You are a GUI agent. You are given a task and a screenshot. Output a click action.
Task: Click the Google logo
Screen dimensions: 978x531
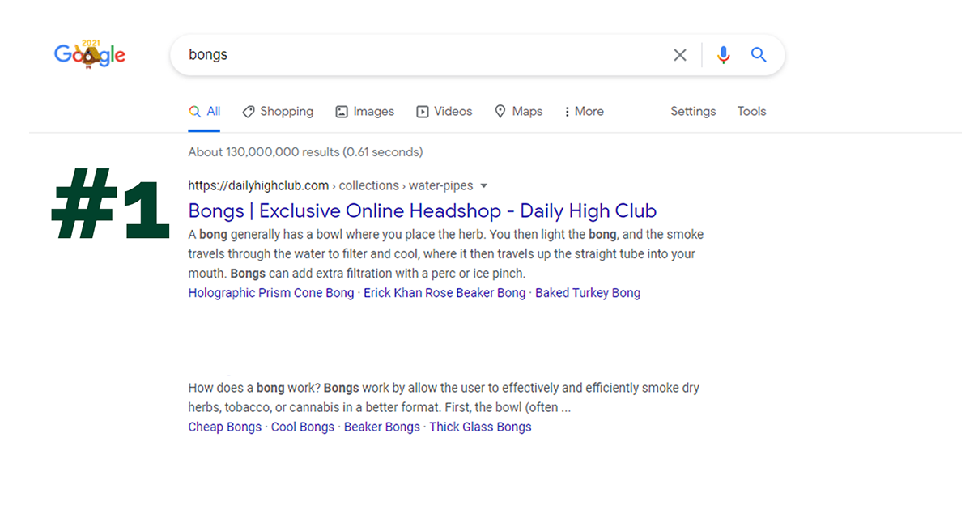point(90,54)
